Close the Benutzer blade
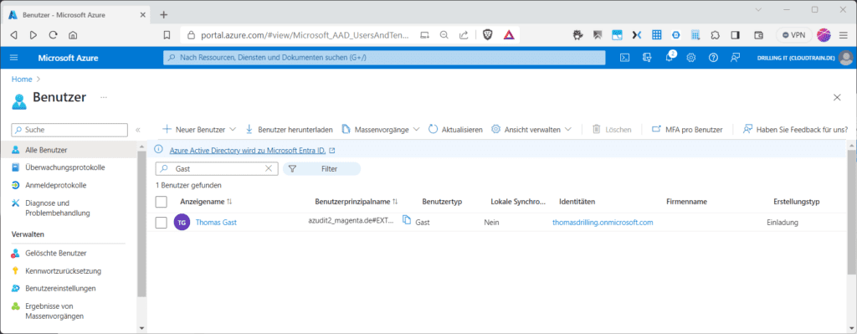857x334 pixels. (x=837, y=97)
